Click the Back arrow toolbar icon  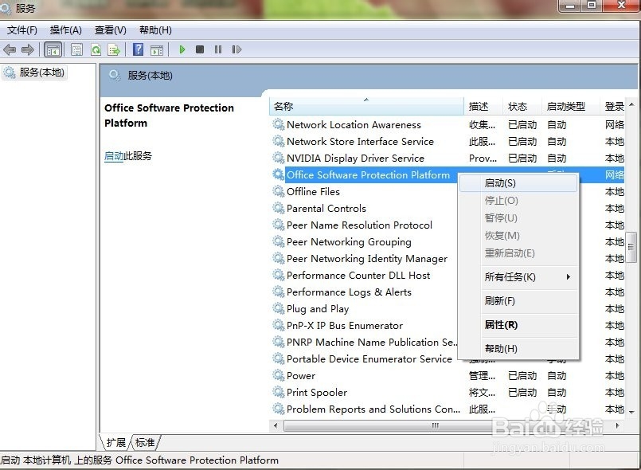coord(10,50)
